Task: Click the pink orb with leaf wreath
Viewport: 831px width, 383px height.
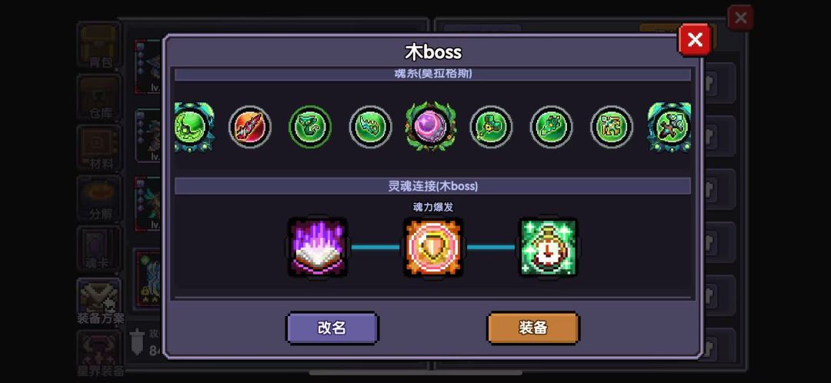Action: click(x=430, y=127)
